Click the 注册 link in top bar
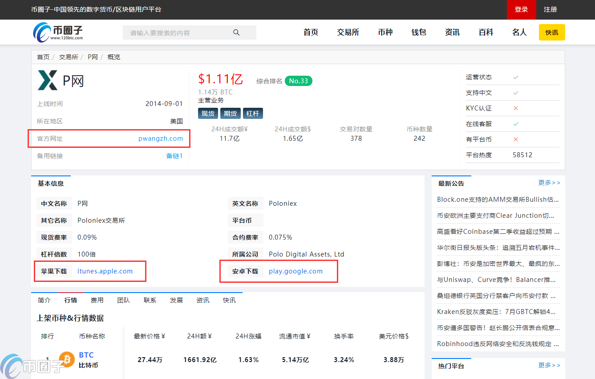Screen dimensions: 595x379 coord(550,10)
